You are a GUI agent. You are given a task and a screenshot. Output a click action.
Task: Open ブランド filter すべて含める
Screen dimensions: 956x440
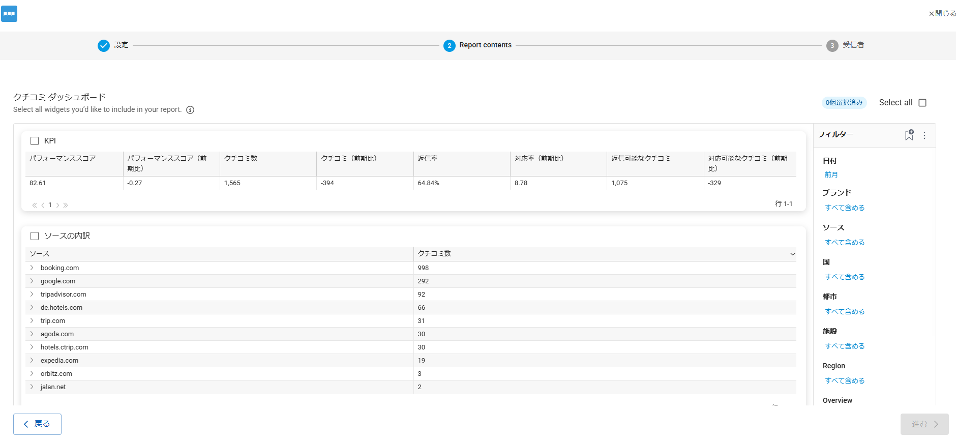(845, 208)
